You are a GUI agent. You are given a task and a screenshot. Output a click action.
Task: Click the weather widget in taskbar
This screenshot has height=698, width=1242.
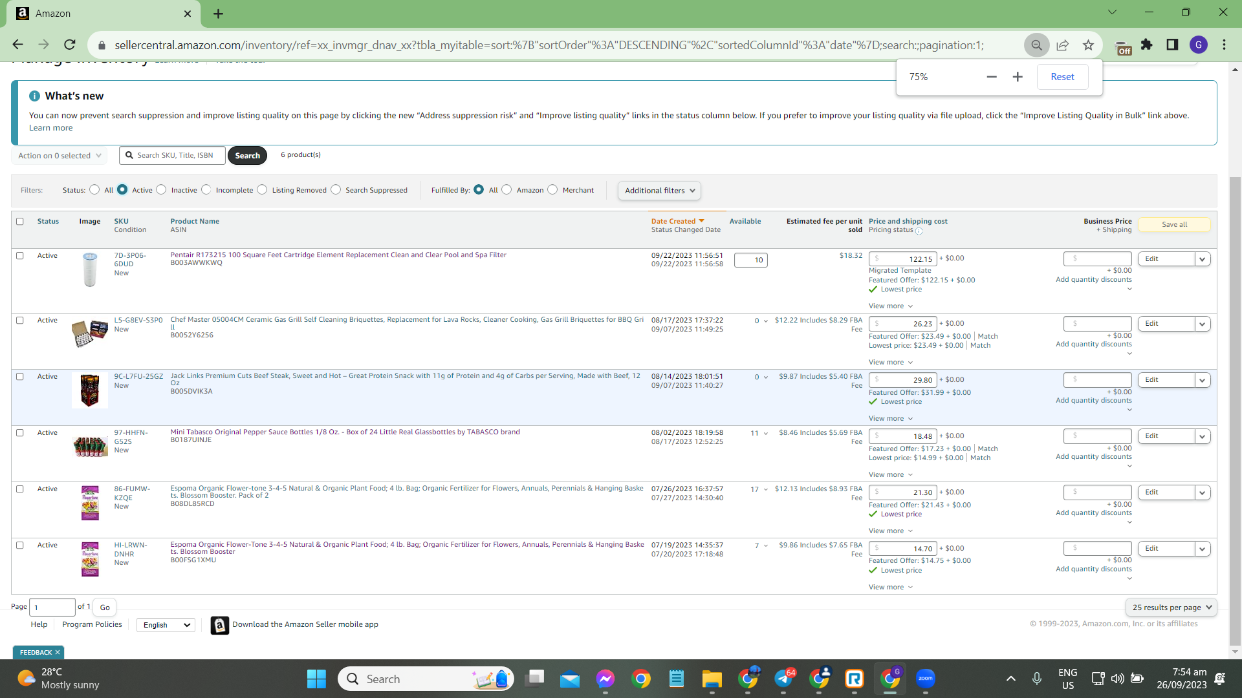point(58,679)
